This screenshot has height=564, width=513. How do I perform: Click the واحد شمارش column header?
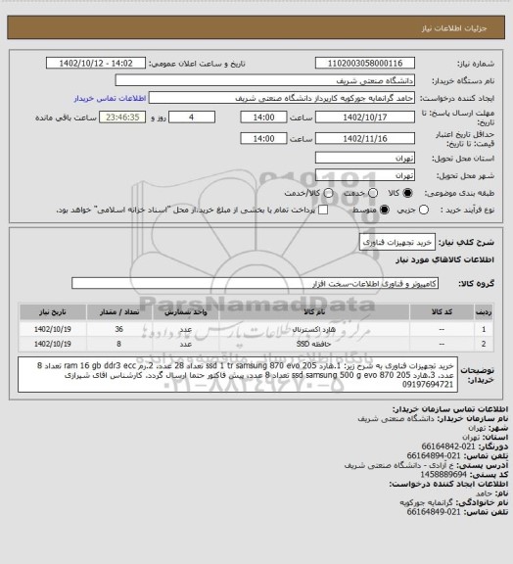(186, 311)
